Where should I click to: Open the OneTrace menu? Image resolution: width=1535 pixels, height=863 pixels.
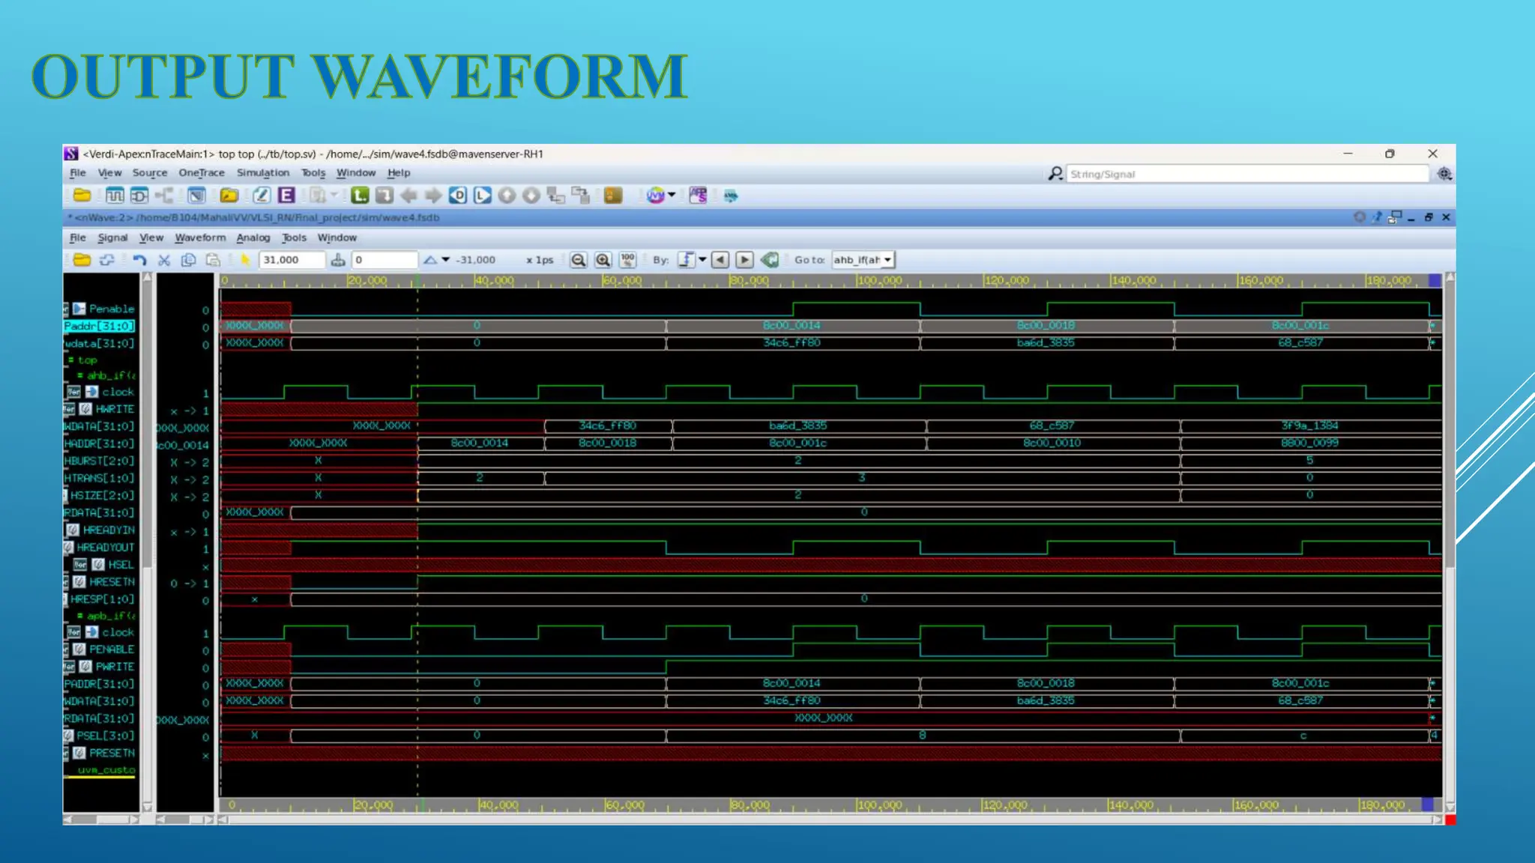(x=201, y=172)
